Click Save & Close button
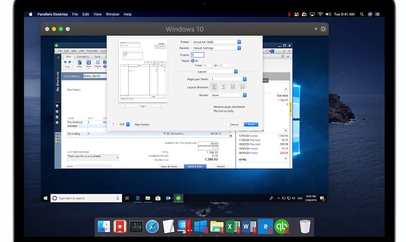This screenshot has height=242, width=406. [169, 166]
